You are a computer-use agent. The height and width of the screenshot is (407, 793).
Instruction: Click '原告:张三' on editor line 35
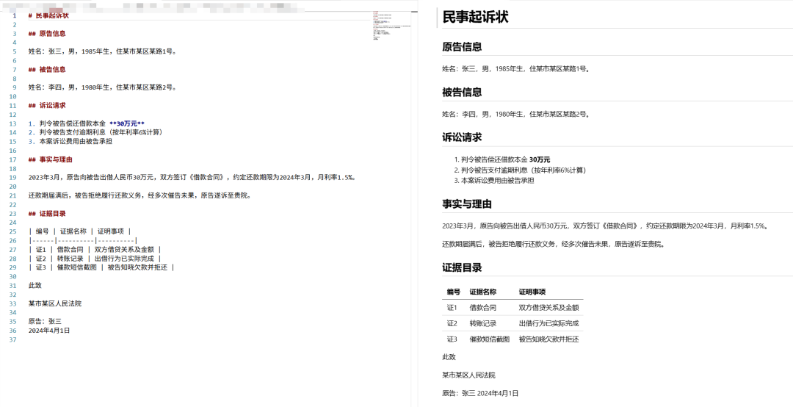point(45,322)
